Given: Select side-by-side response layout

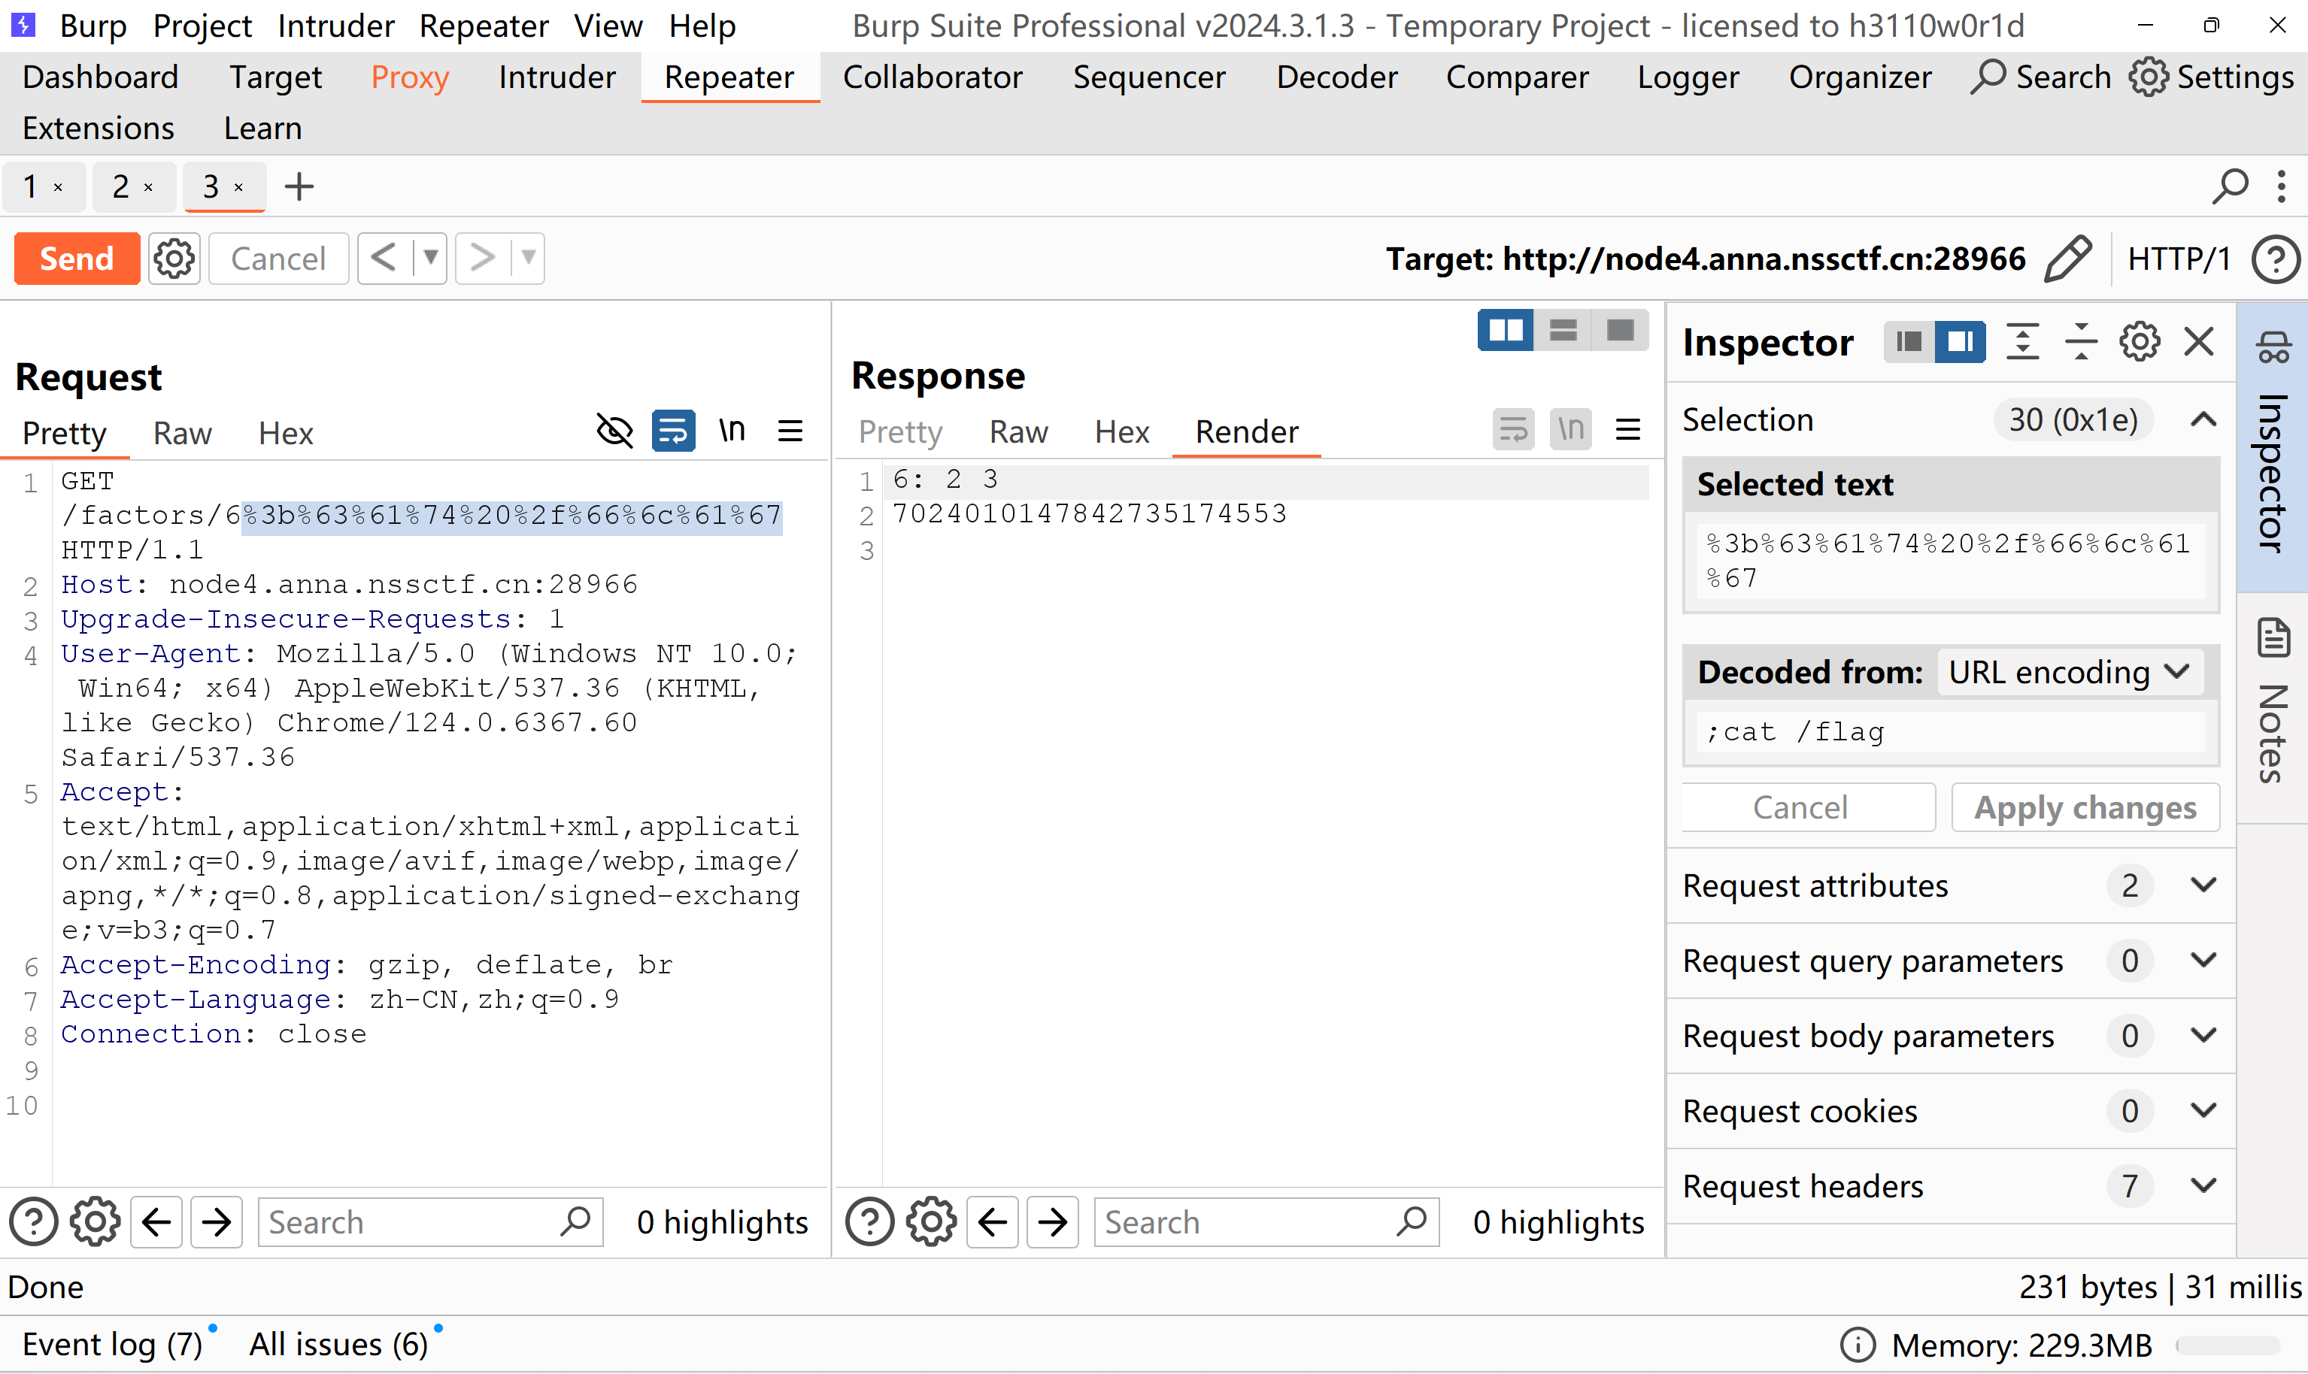Looking at the screenshot, I should (1505, 331).
